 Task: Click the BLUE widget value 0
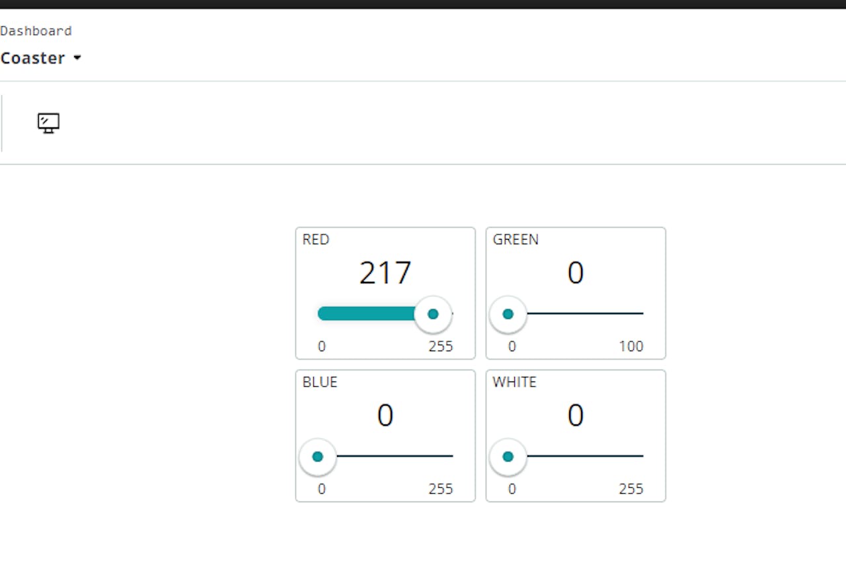pyautogui.click(x=385, y=415)
